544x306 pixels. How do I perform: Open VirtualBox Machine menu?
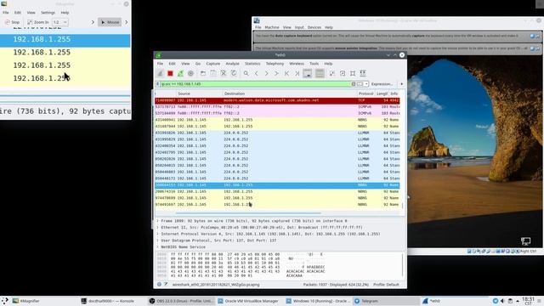272,27
